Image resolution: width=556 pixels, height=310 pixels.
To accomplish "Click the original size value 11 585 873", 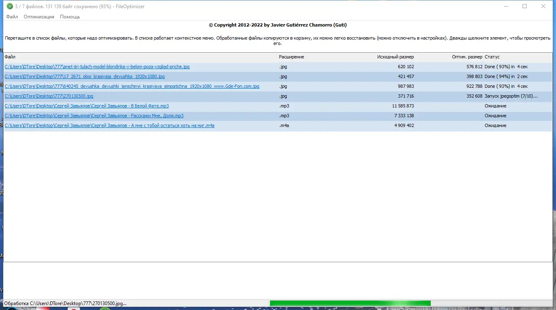I will click(x=403, y=106).
